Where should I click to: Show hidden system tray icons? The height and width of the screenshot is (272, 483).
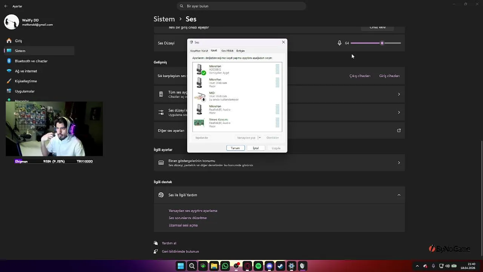coord(417,266)
